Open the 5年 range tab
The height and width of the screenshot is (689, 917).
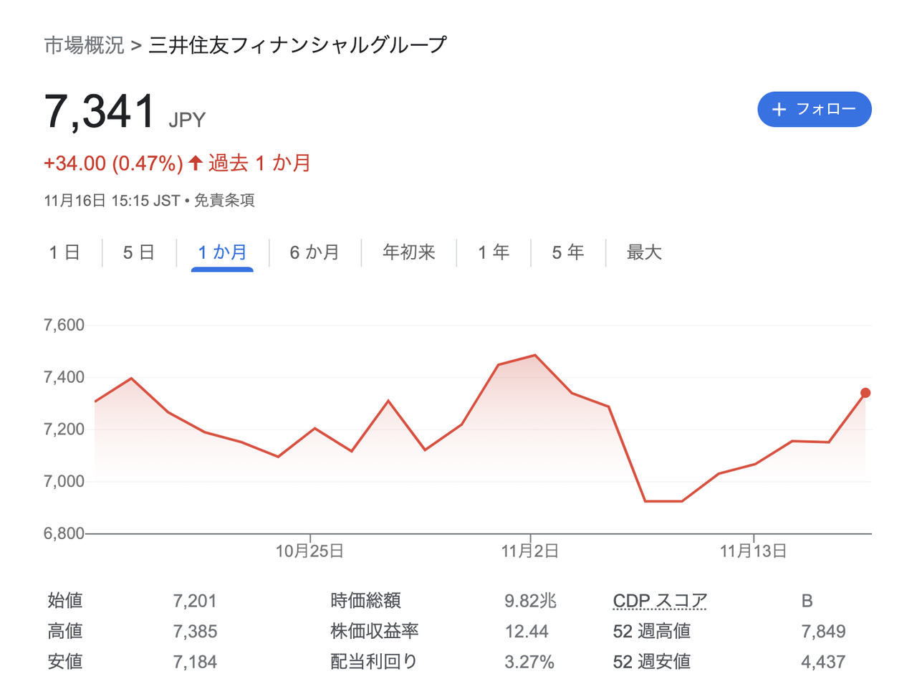[568, 252]
